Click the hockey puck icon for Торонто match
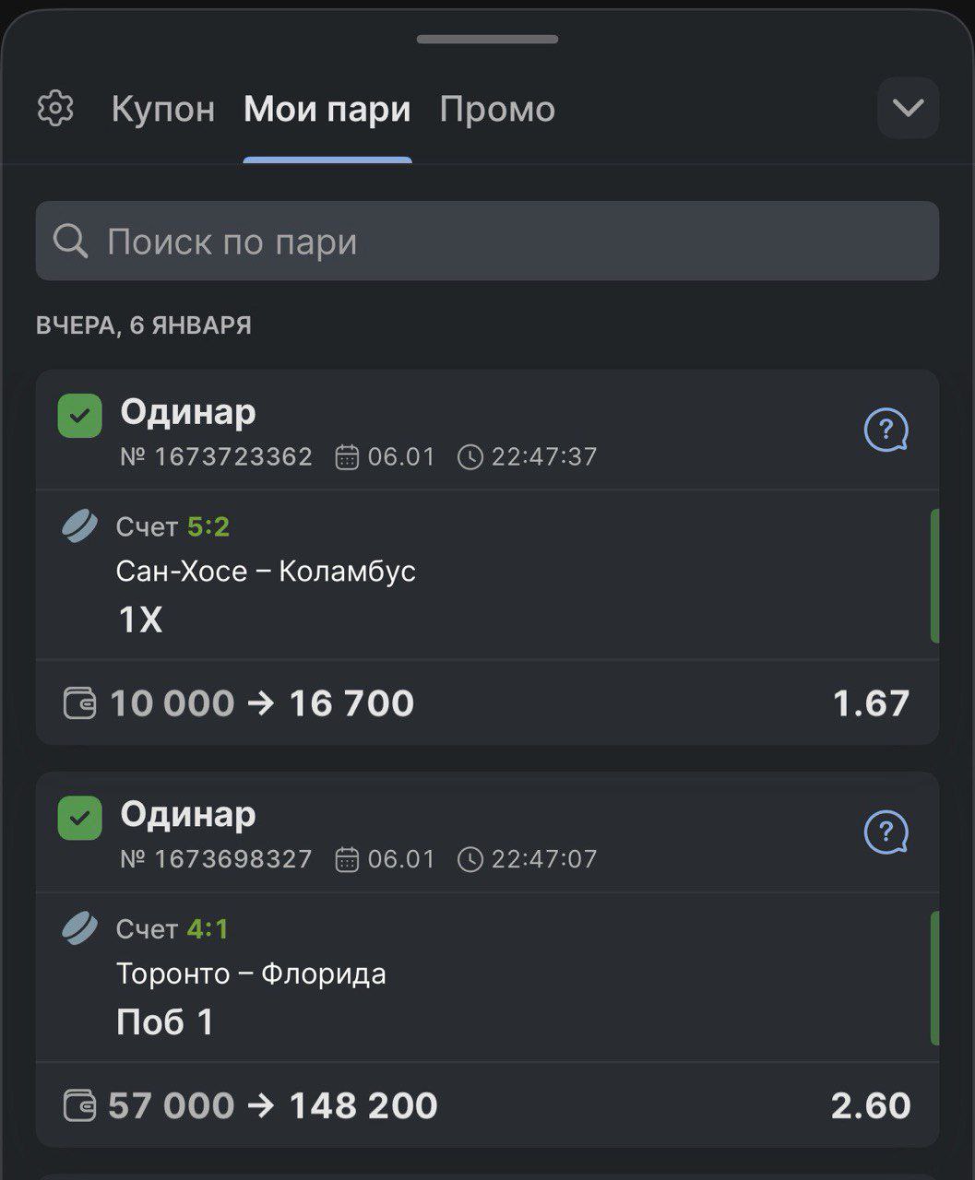975x1180 pixels. [79, 928]
